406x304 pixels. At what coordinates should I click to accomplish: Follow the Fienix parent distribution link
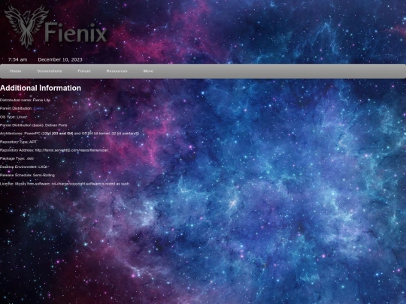[x=38, y=108]
